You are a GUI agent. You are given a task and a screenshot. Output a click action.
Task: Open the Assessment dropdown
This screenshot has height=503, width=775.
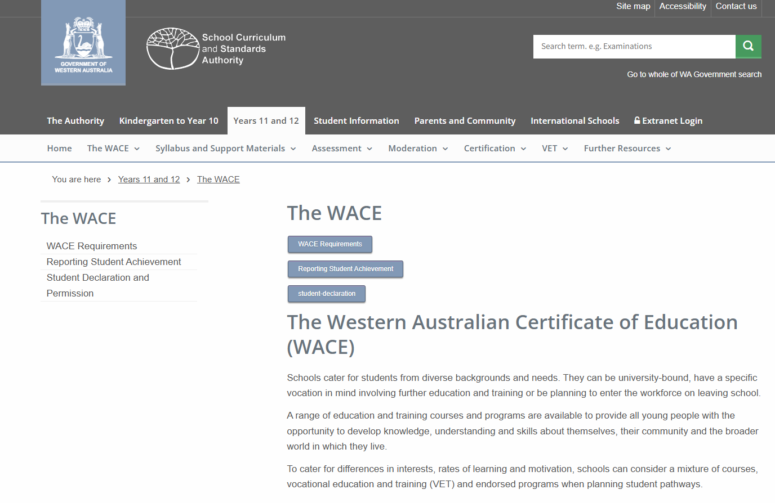point(342,149)
